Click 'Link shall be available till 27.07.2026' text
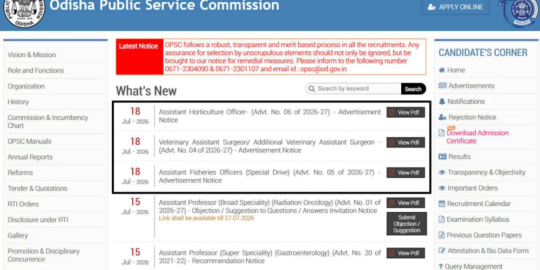Image resolution: width=540 pixels, height=270 pixels. 207,218
